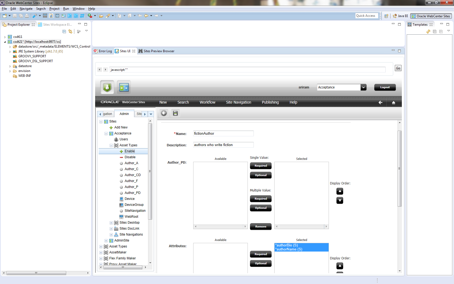Move Attributes selection up in display order
The width and height of the screenshot is (454, 284).
(340, 266)
